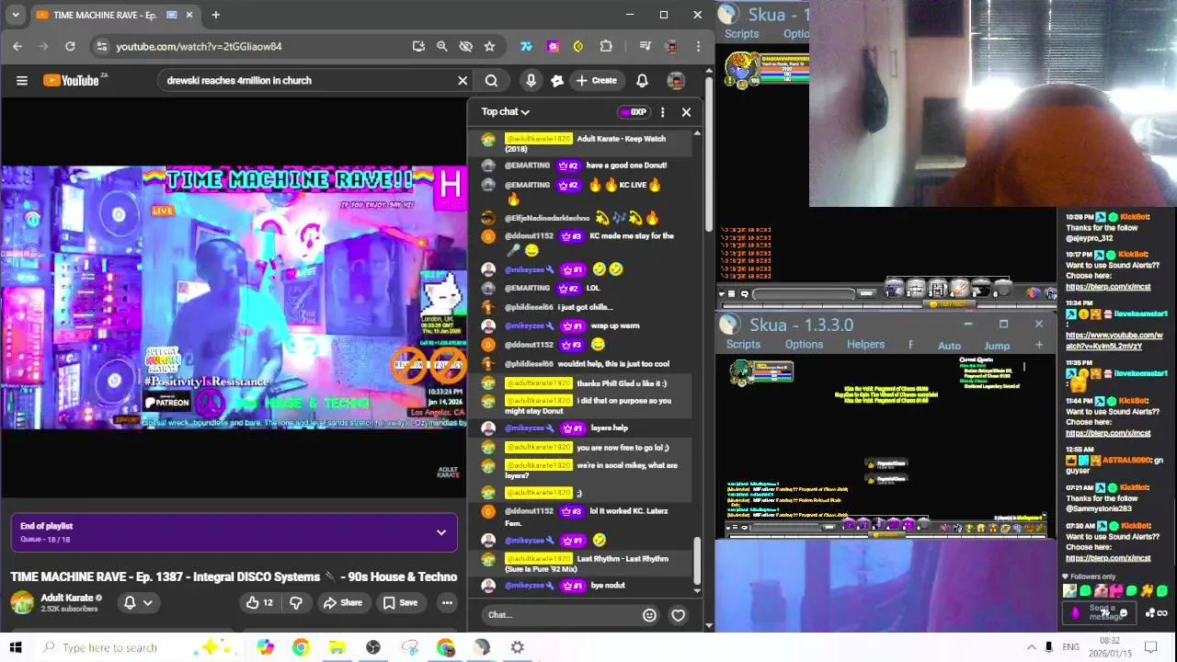Open Copilot from the taskbar
This screenshot has height=662, width=1177.
[x=266, y=647]
